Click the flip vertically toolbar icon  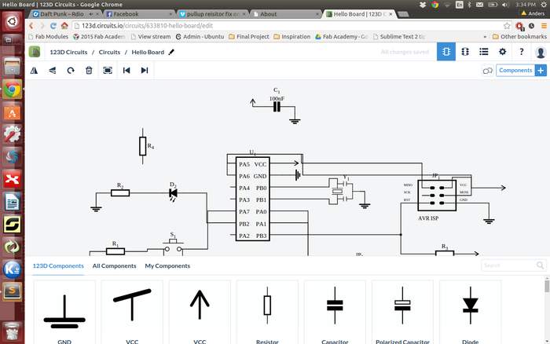pos(53,71)
